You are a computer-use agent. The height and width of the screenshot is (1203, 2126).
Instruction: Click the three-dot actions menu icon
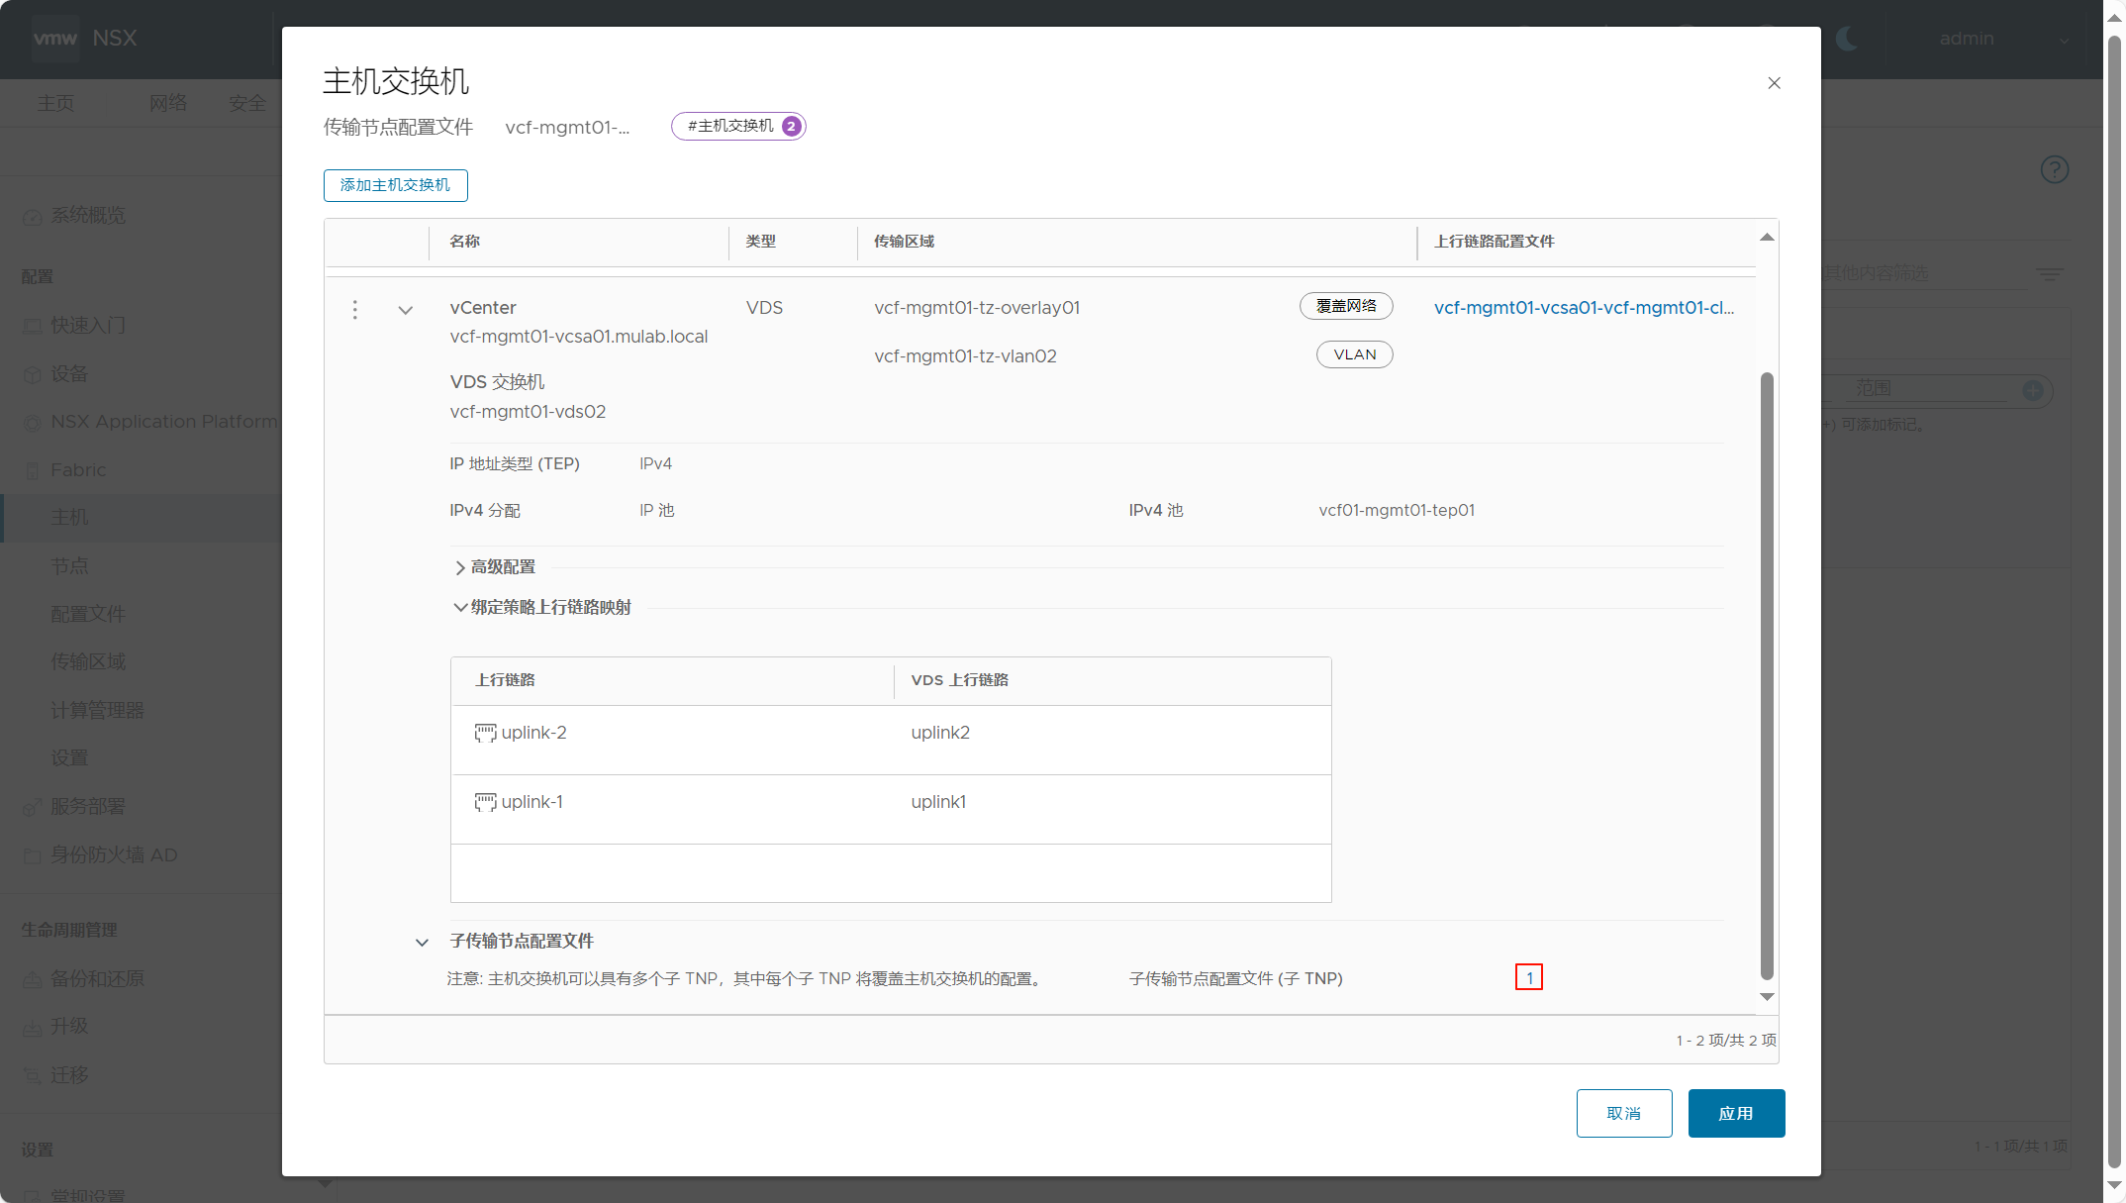click(355, 310)
